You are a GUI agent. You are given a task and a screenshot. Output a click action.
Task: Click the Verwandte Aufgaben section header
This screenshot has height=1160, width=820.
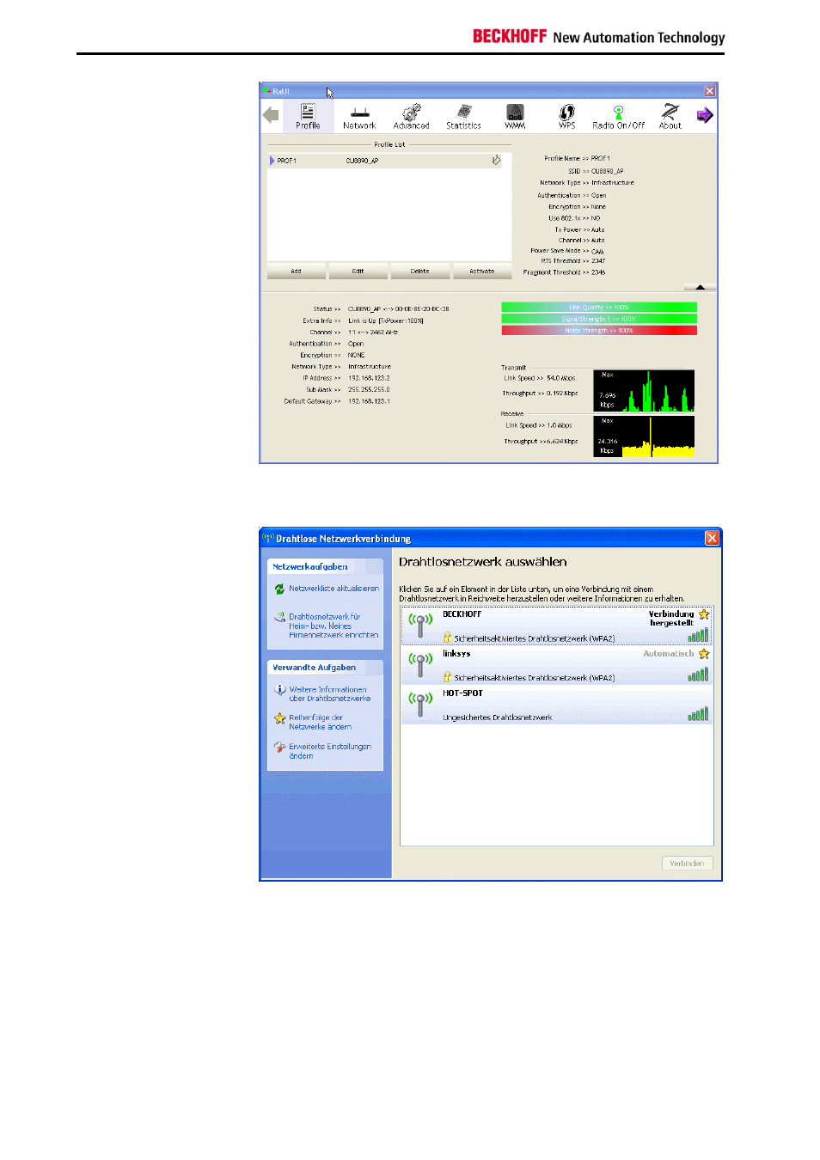point(325,668)
